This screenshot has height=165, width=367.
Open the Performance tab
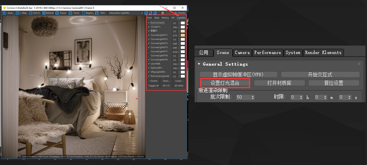click(x=267, y=53)
